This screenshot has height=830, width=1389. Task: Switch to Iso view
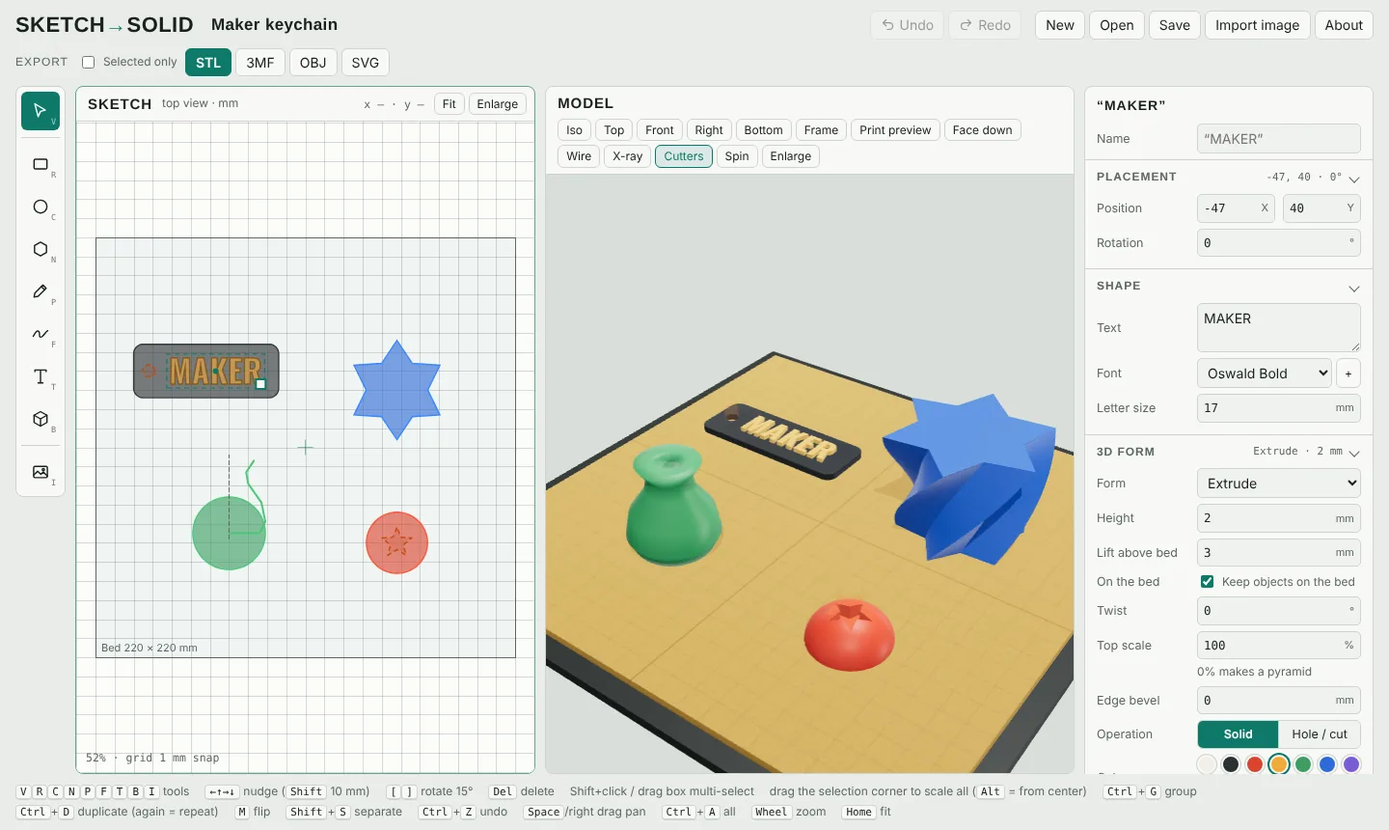point(575,130)
